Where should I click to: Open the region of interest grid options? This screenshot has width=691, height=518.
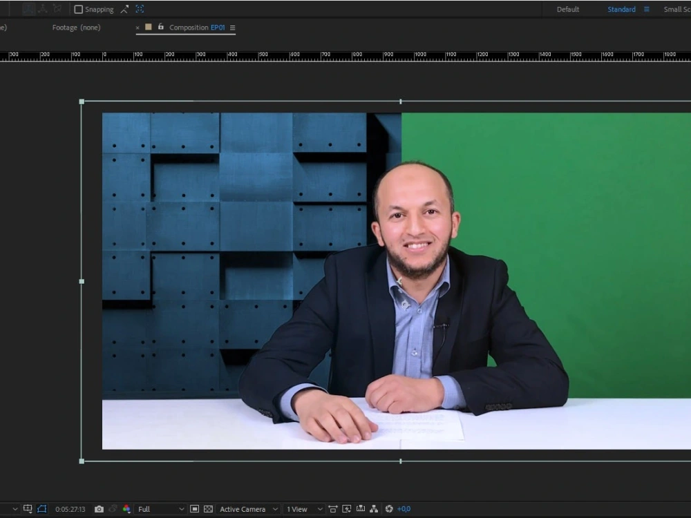[28, 509]
